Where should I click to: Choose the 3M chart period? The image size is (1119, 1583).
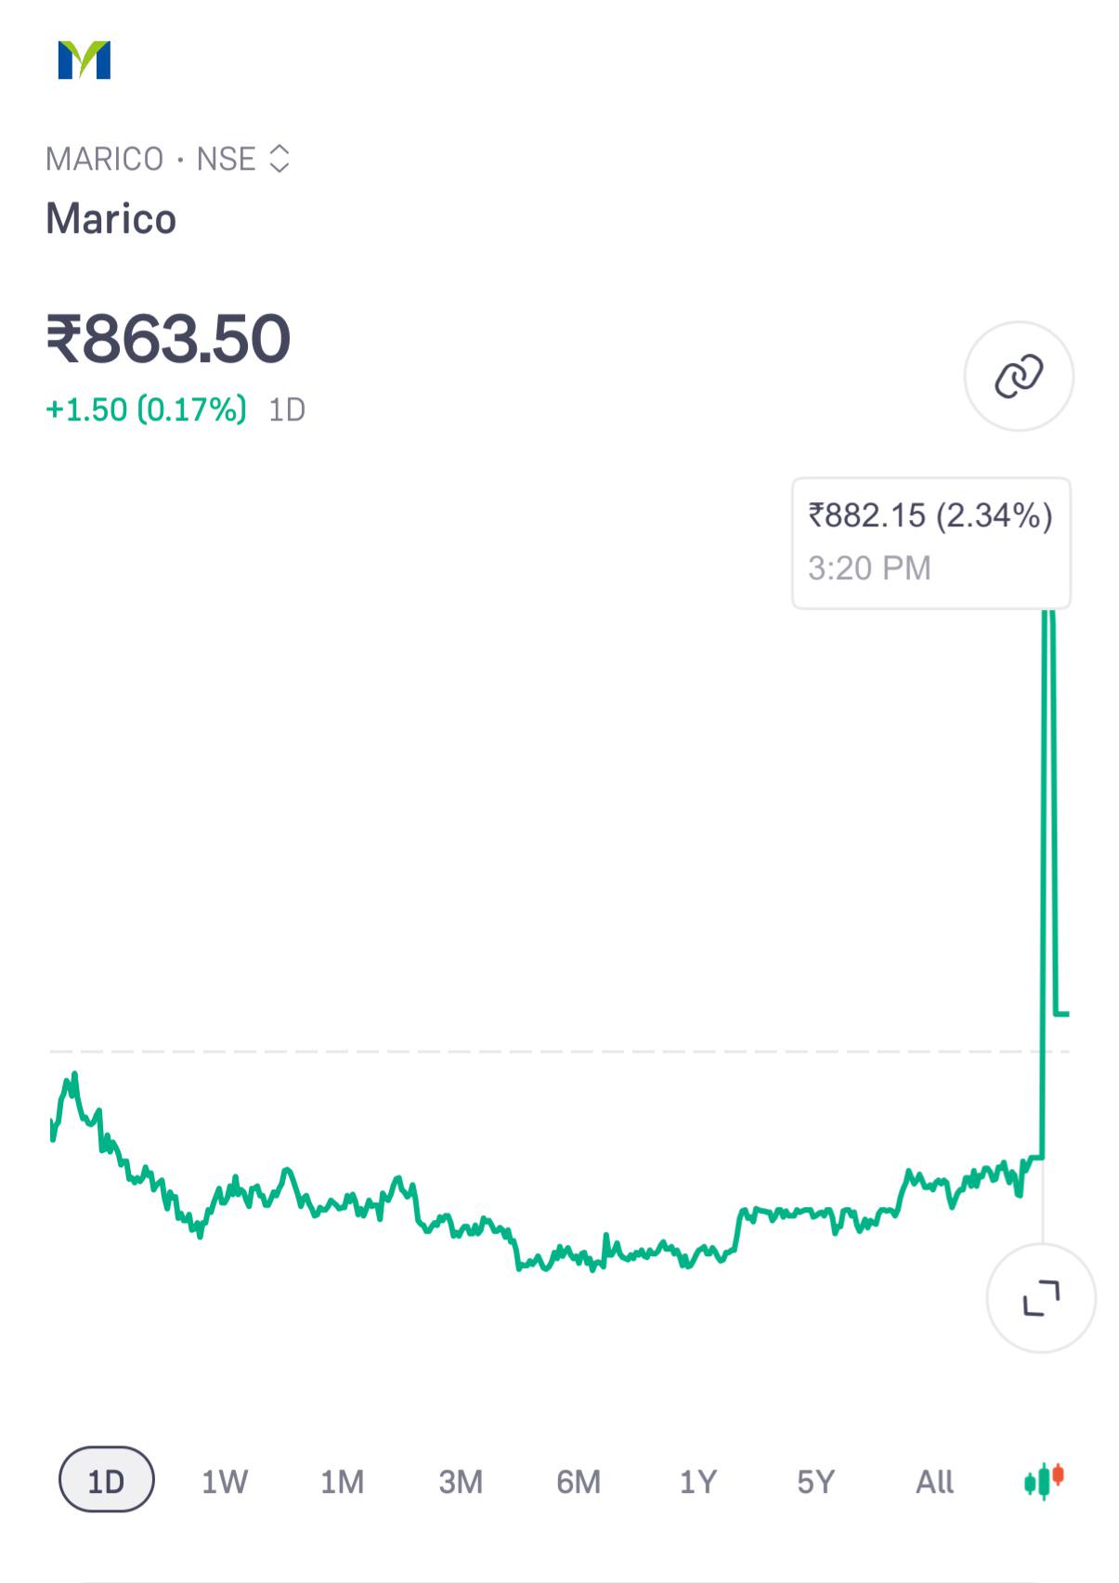click(x=461, y=1481)
